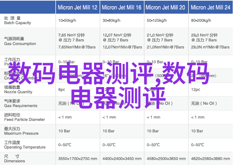This screenshot has height=165, width=235.
Task: Select the Dimensions row label
Action: [x=15, y=159]
